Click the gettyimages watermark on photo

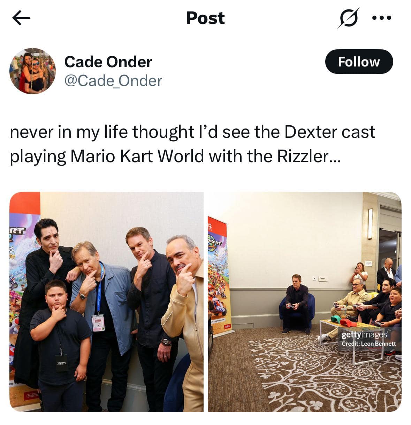(x=364, y=335)
